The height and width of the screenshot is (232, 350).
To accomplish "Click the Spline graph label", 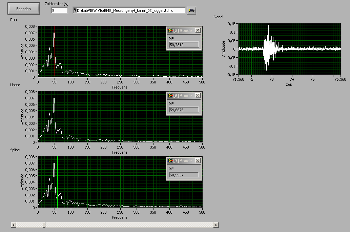I will point(15,150).
